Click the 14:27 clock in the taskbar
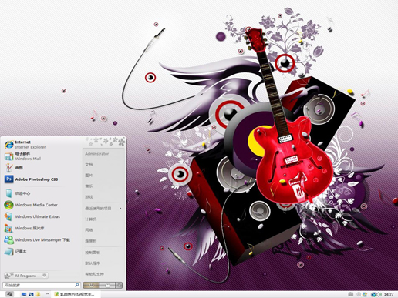This screenshot has height=298, width=398. click(389, 294)
